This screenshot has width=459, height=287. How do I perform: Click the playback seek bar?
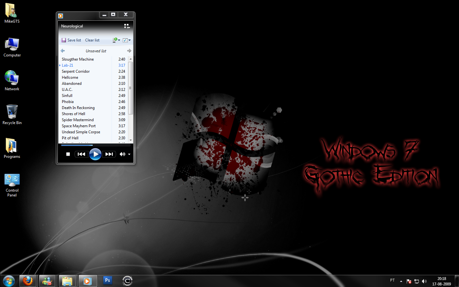click(96, 145)
